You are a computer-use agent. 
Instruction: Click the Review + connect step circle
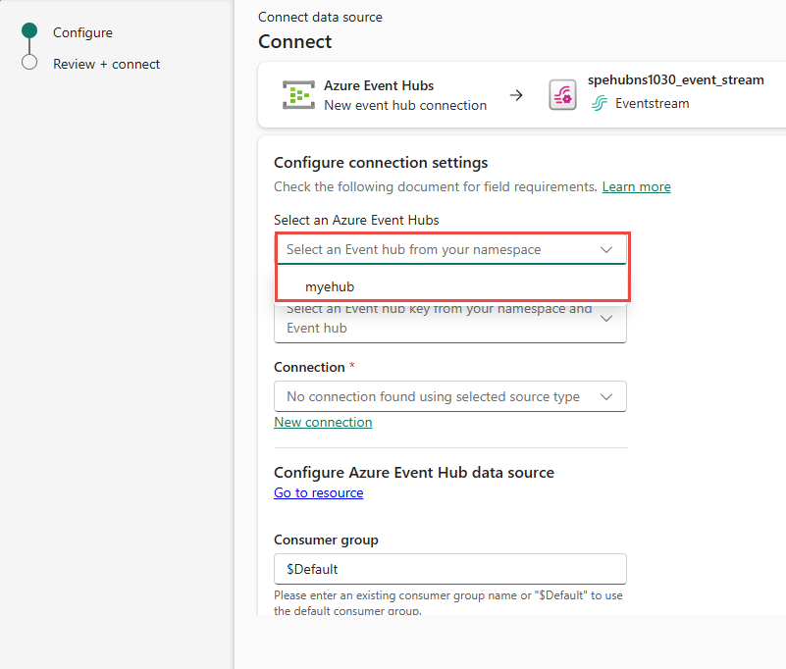click(x=29, y=63)
